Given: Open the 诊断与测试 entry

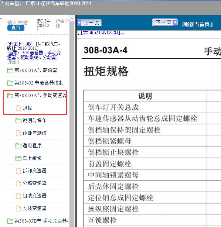Looking at the screenshot, I should (34, 133).
